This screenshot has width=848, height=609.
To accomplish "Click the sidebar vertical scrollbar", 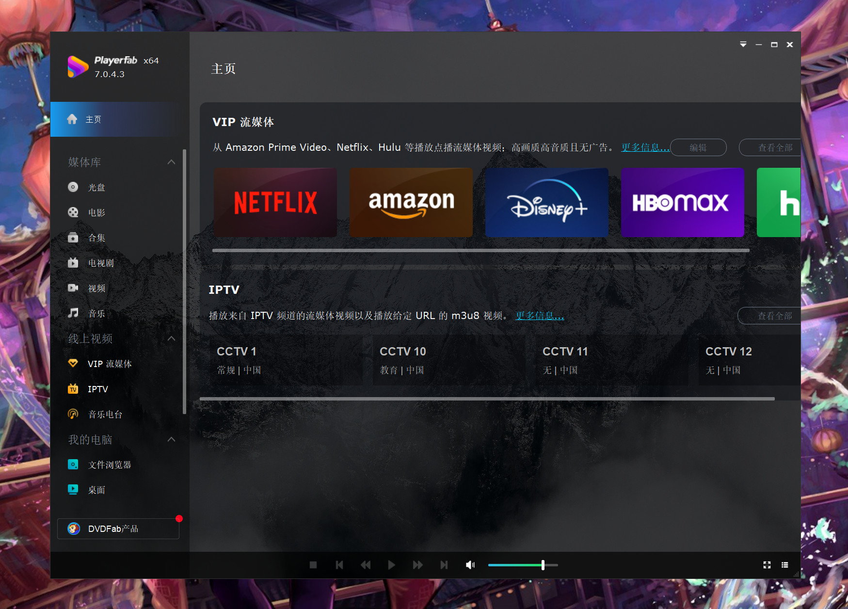I will [184, 281].
